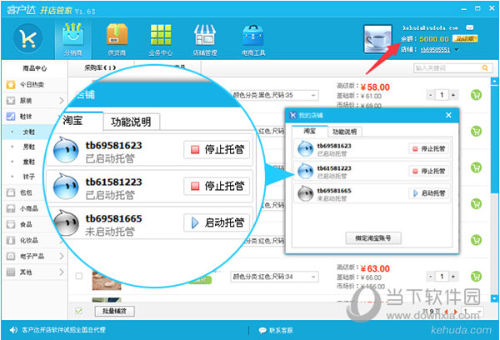The height and width of the screenshot is (340, 500).
Task: Close the 我的店铺 dialog
Action: (x=448, y=115)
